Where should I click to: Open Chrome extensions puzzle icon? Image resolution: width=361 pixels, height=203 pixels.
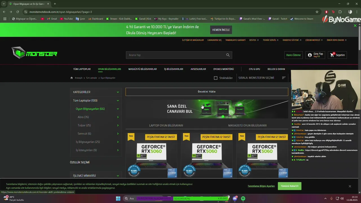tap(340, 12)
